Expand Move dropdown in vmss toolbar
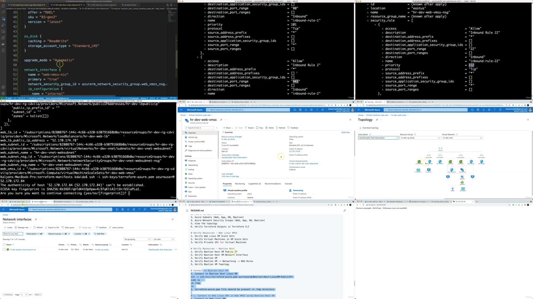 (228, 128)
